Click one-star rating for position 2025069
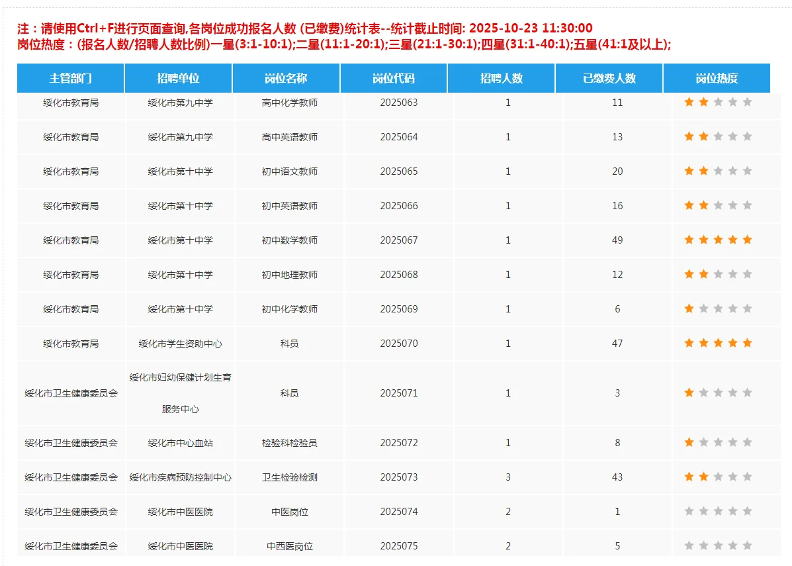Image resolution: width=792 pixels, height=566 pixels. click(x=718, y=308)
